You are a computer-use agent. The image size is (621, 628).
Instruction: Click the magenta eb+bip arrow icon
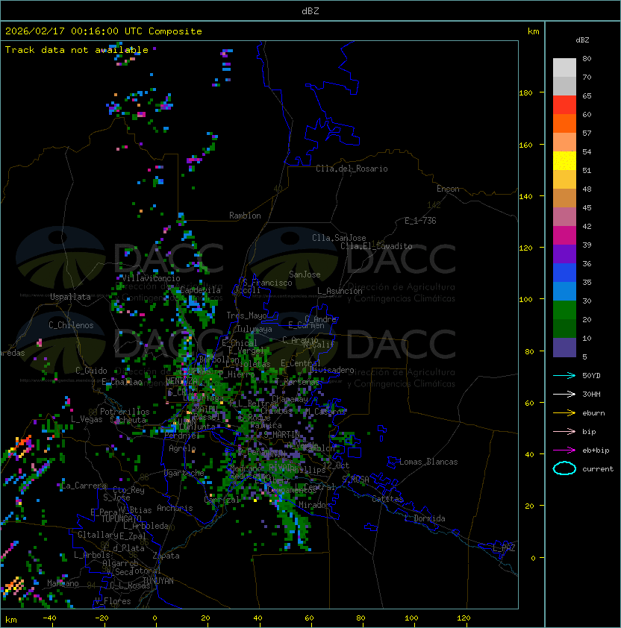(564, 450)
